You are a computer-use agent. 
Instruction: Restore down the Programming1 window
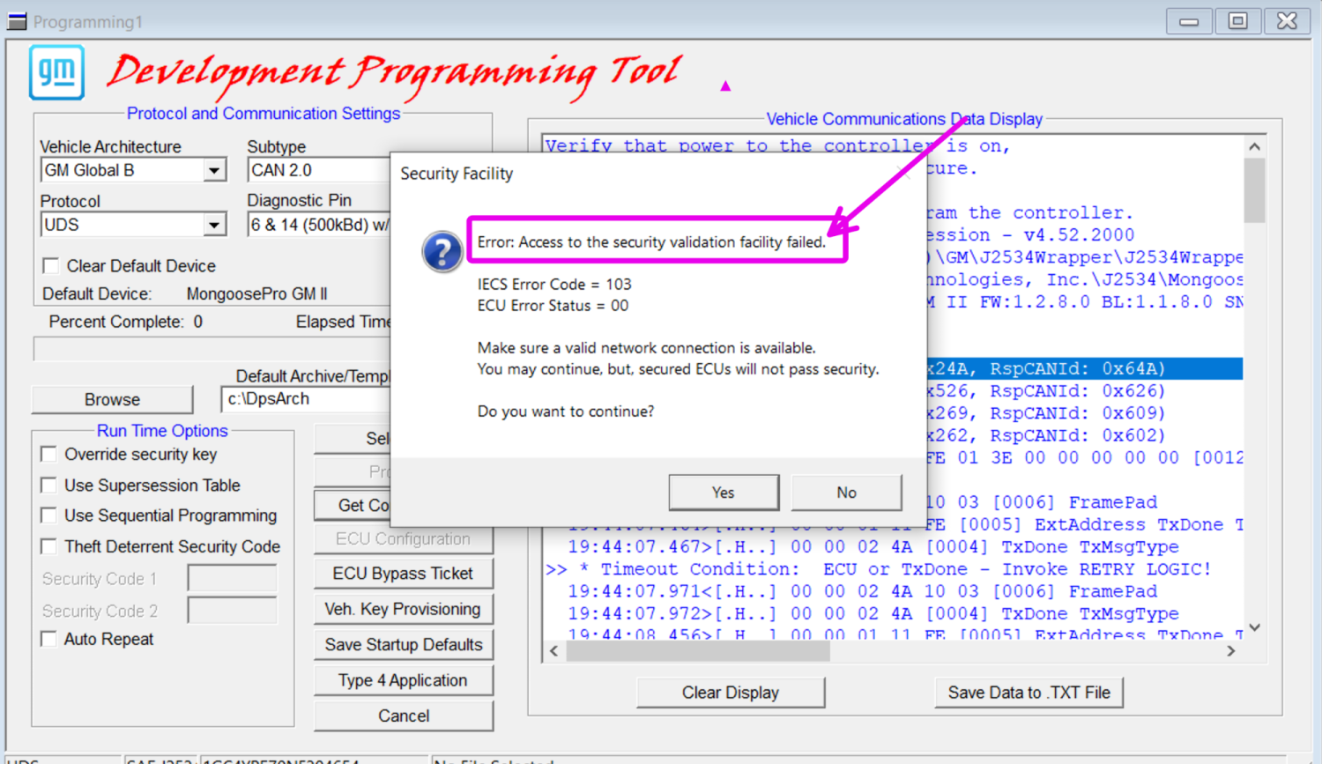point(1237,21)
